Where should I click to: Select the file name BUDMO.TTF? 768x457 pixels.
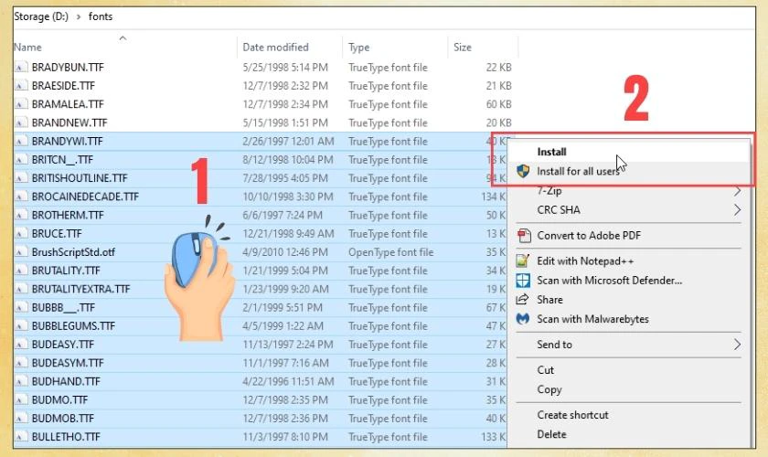(x=59, y=400)
